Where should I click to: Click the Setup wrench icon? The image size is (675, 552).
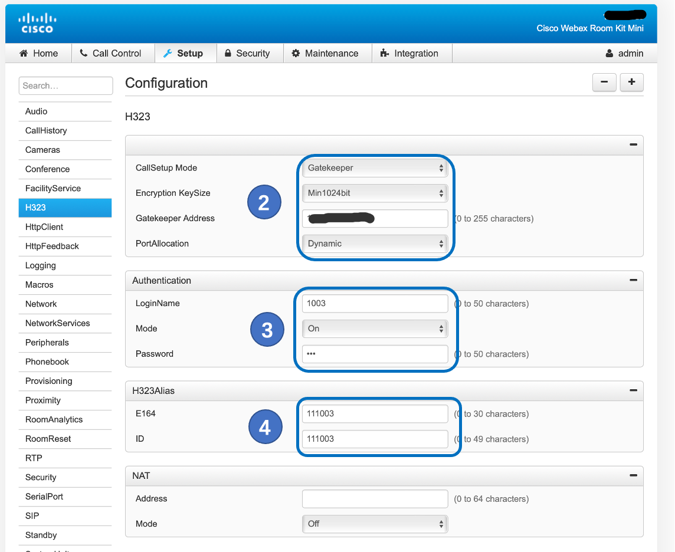(168, 53)
